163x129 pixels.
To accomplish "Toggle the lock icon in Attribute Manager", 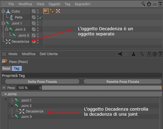I will coord(149,54).
